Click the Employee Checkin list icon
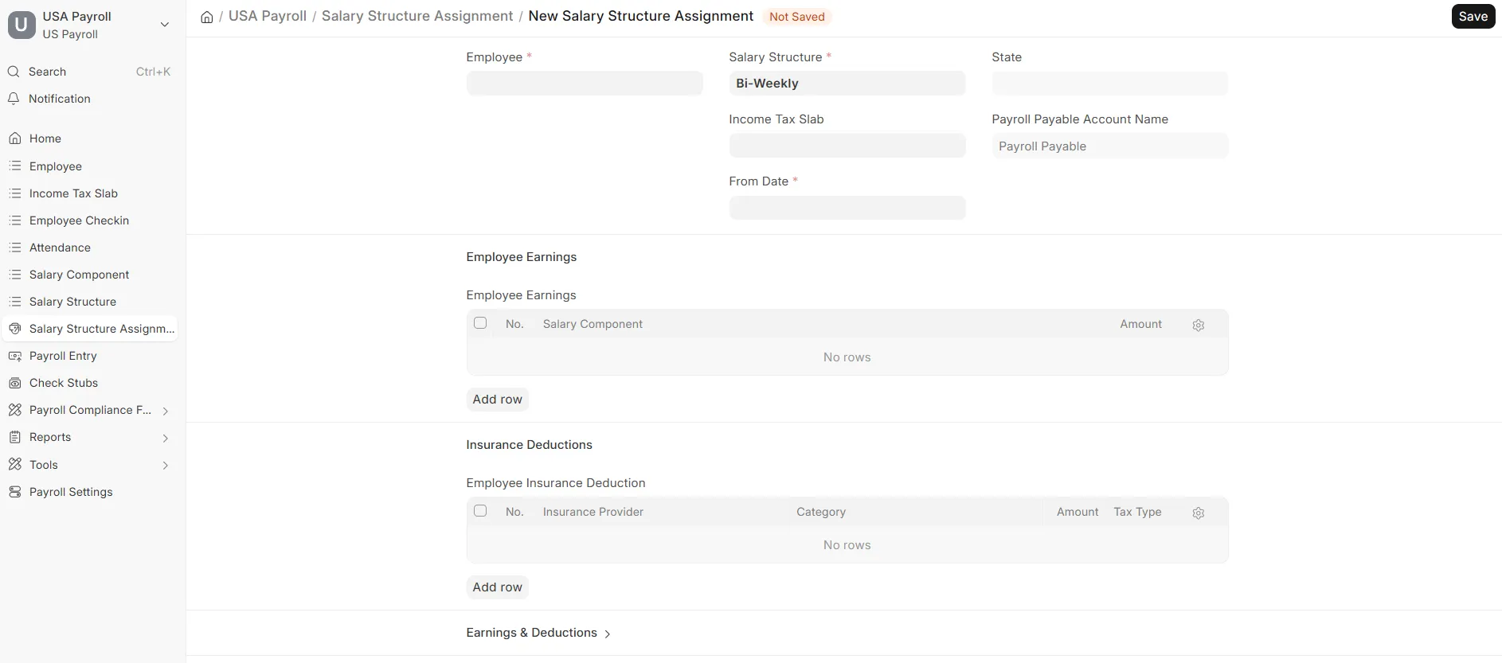The width and height of the screenshot is (1502, 663). [x=14, y=220]
